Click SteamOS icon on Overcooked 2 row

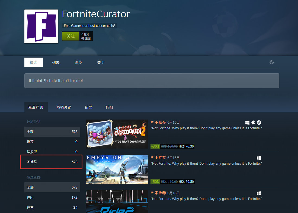tap(259, 123)
